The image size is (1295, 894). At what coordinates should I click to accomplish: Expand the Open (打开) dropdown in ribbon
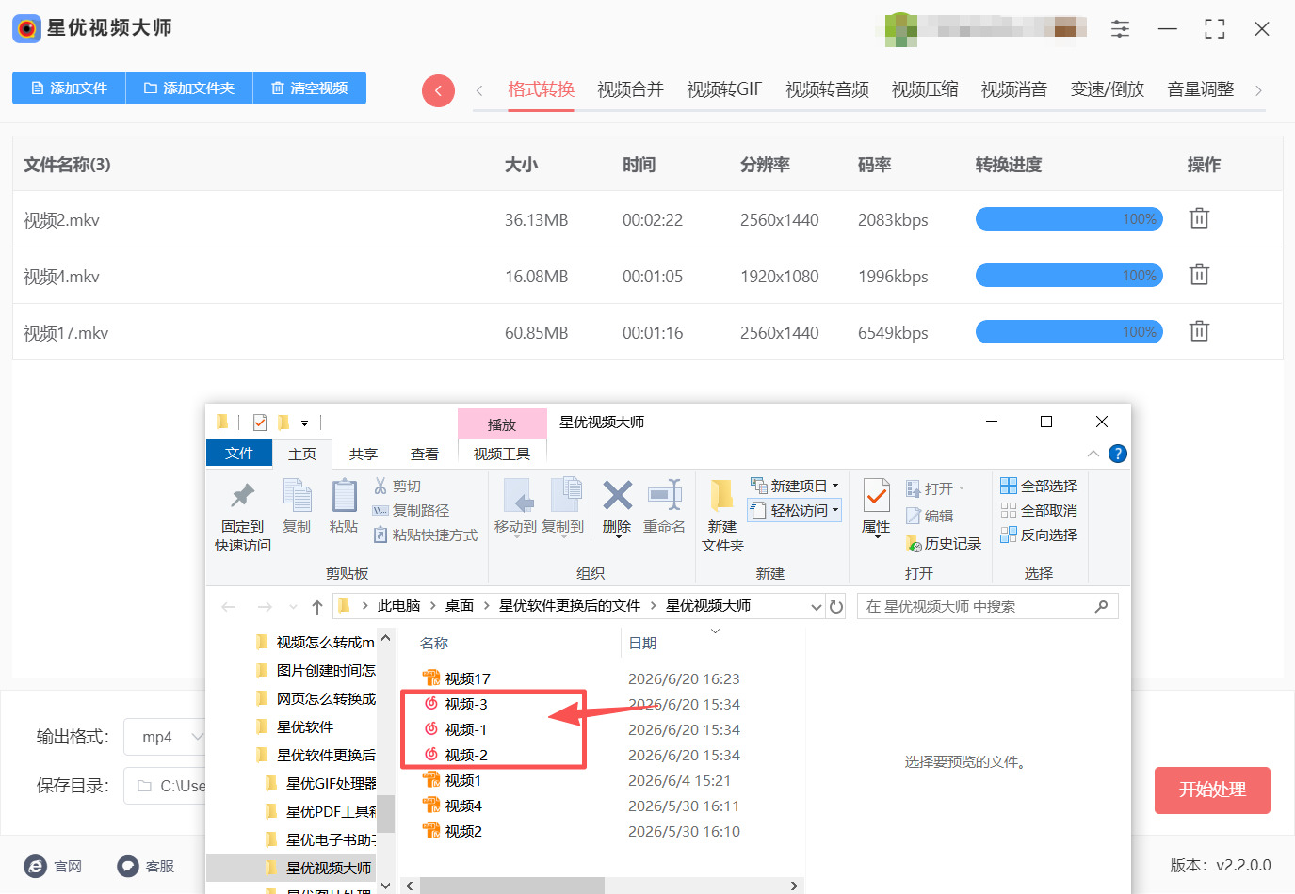pos(962,488)
